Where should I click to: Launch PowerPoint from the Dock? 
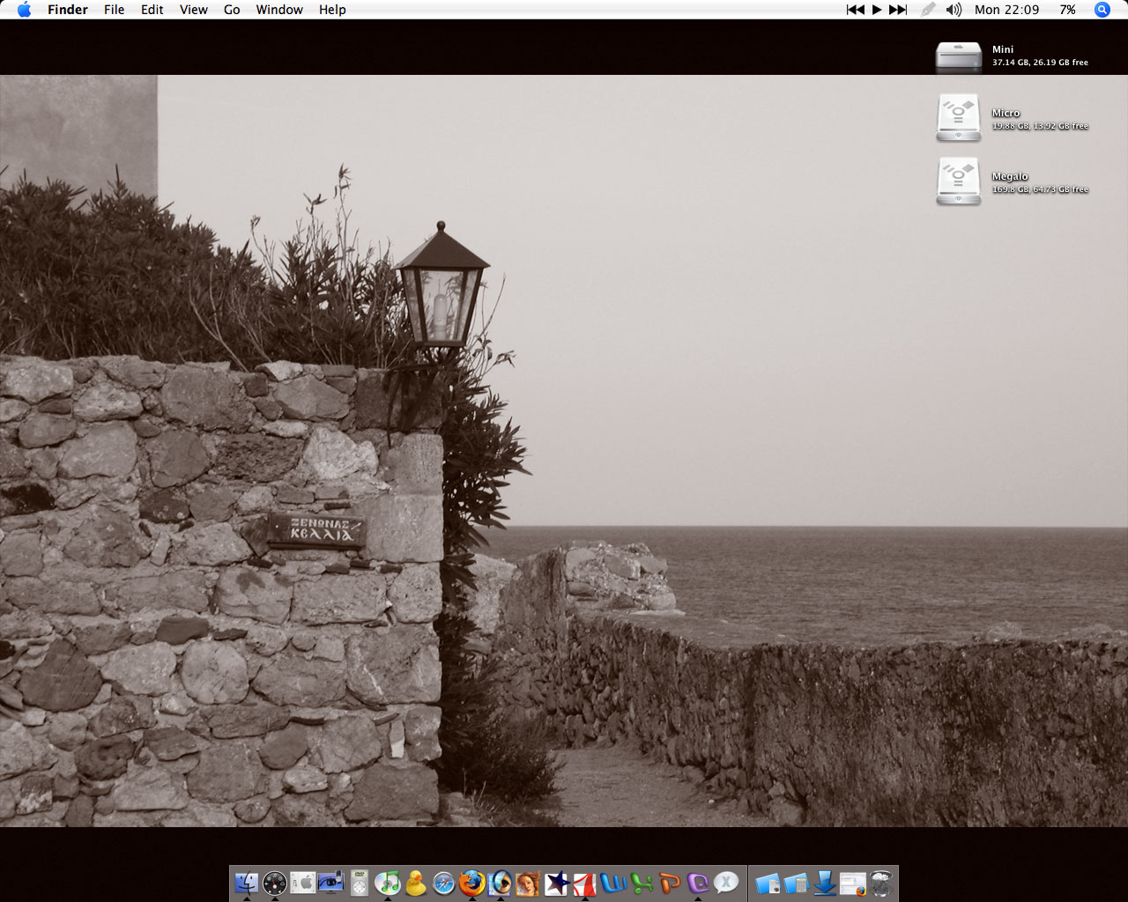tap(670, 883)
